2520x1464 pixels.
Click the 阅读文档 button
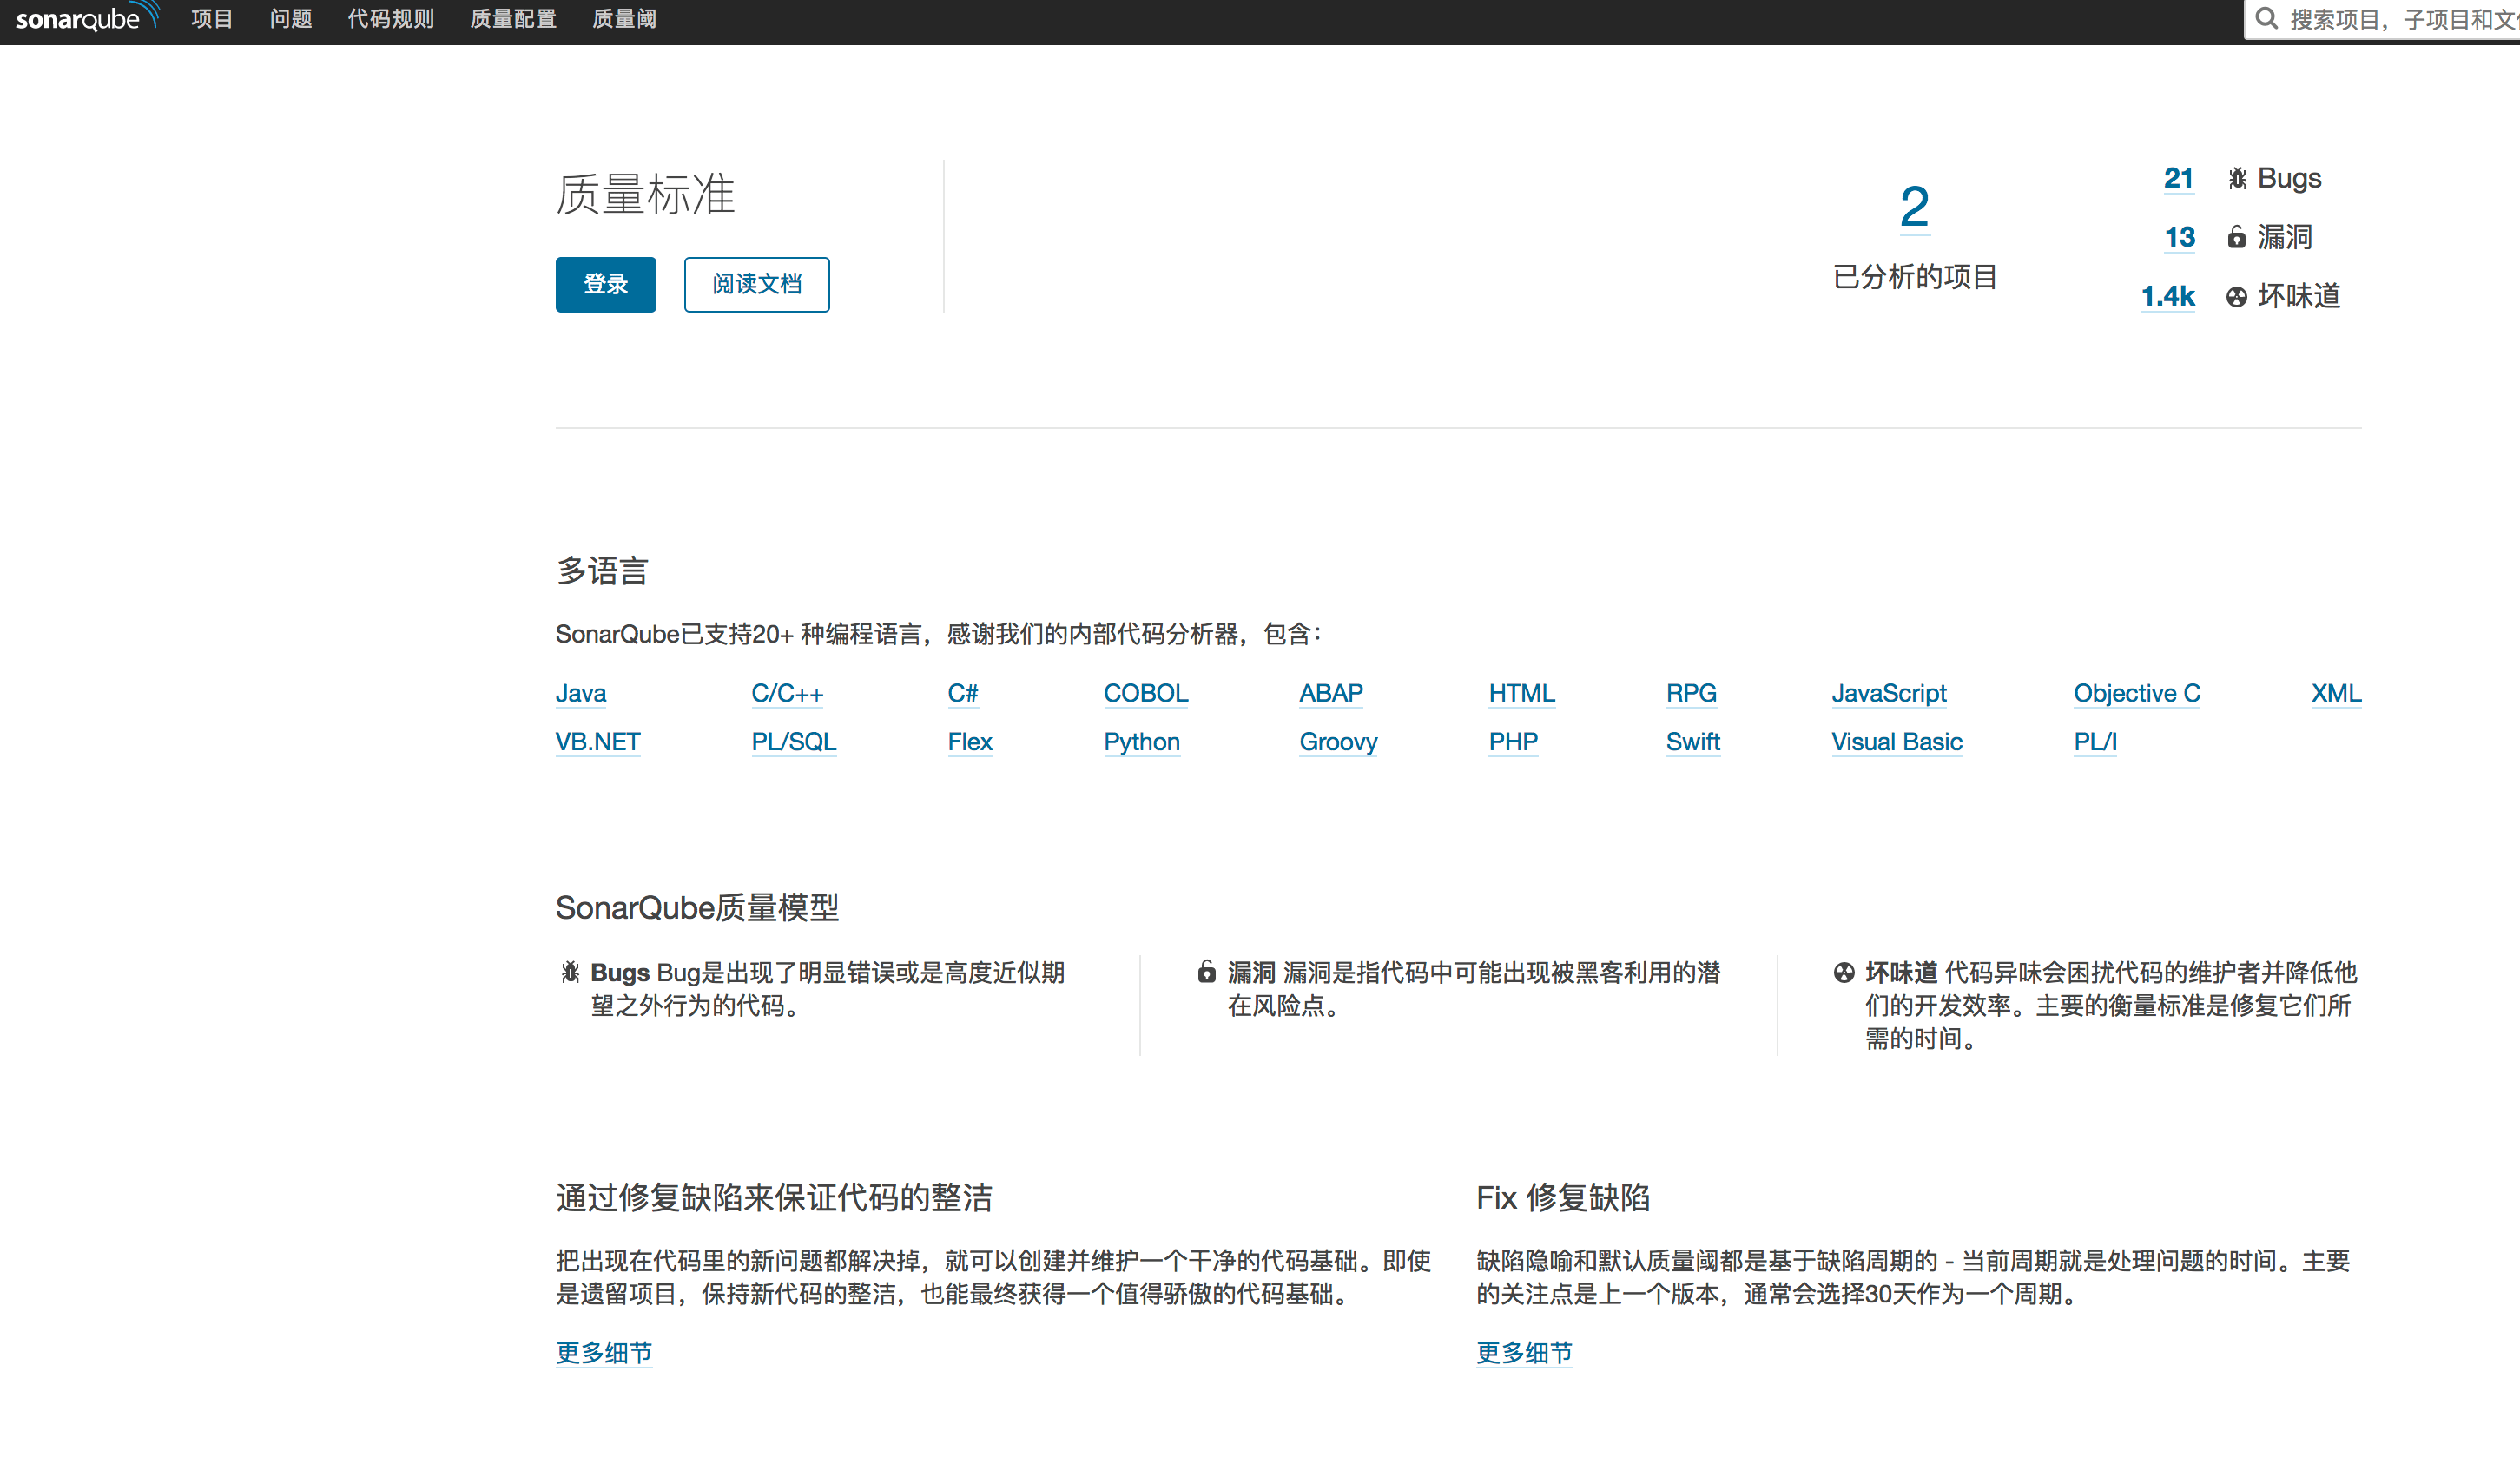click(x=756, y=285)
